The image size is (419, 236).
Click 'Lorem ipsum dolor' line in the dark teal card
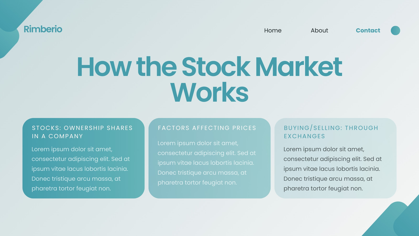(72, 149)
